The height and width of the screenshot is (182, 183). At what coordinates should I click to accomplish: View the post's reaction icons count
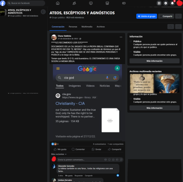pyautogui.click(x=55, y=144)
